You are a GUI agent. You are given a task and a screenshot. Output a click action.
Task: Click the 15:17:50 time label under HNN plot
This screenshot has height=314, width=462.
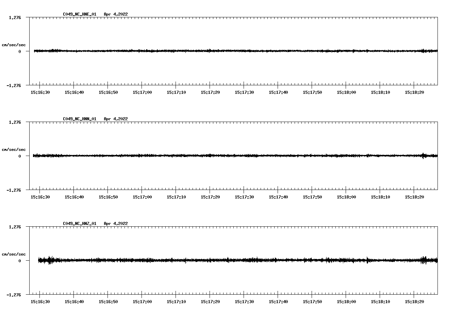click(x=312, y=197)
